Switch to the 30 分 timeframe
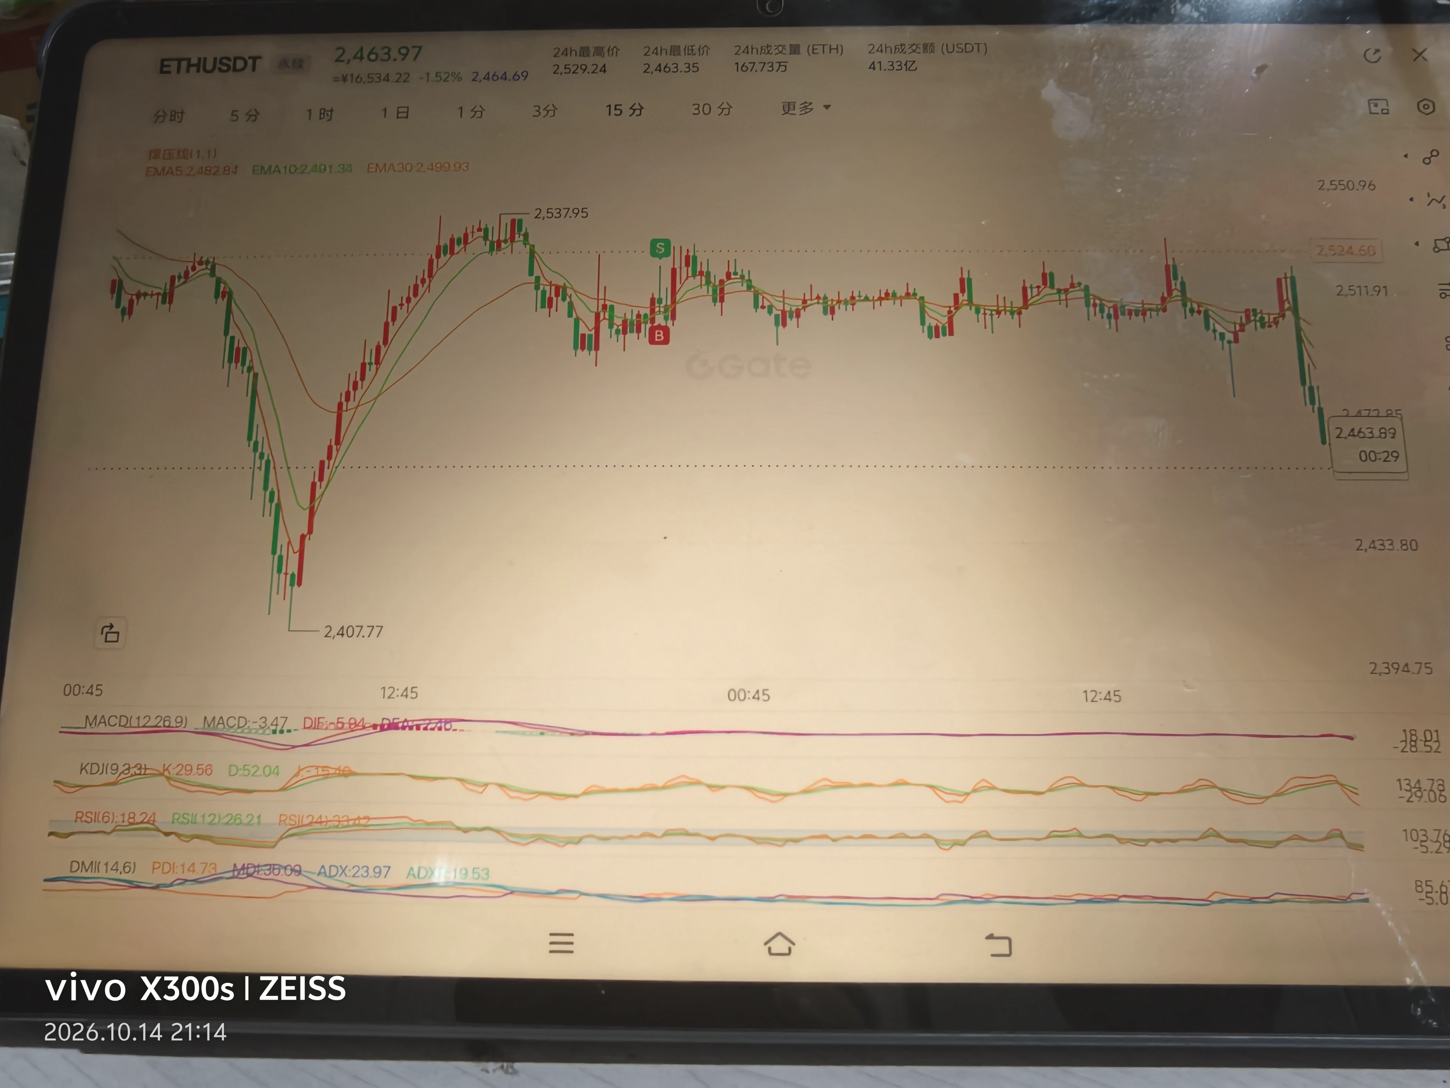 coord(712,110)
